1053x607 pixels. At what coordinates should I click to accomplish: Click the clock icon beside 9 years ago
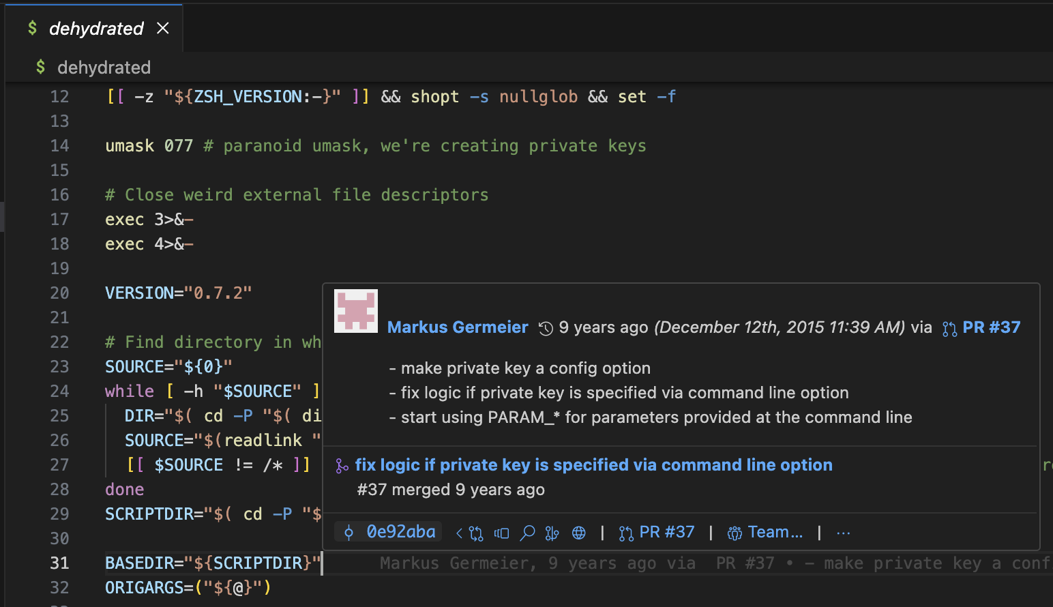point(546,328)
